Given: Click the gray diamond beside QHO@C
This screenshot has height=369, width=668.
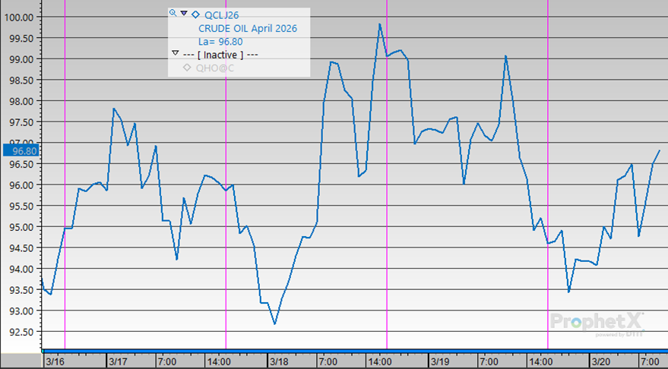Looking at the screenshot, I should [x=187, y=68].
